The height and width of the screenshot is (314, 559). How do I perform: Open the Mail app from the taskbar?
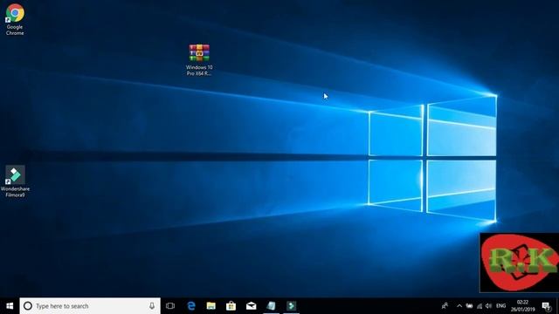[x=251, y=306]
